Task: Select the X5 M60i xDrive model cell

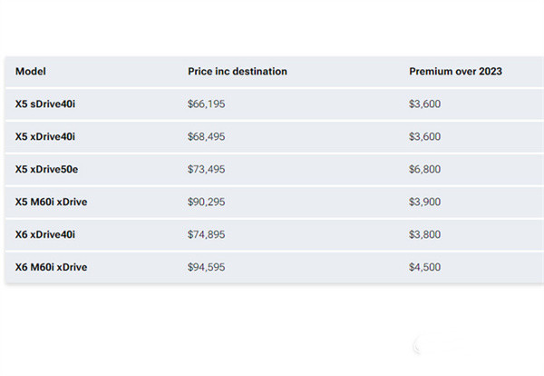Action: [51, 202]
